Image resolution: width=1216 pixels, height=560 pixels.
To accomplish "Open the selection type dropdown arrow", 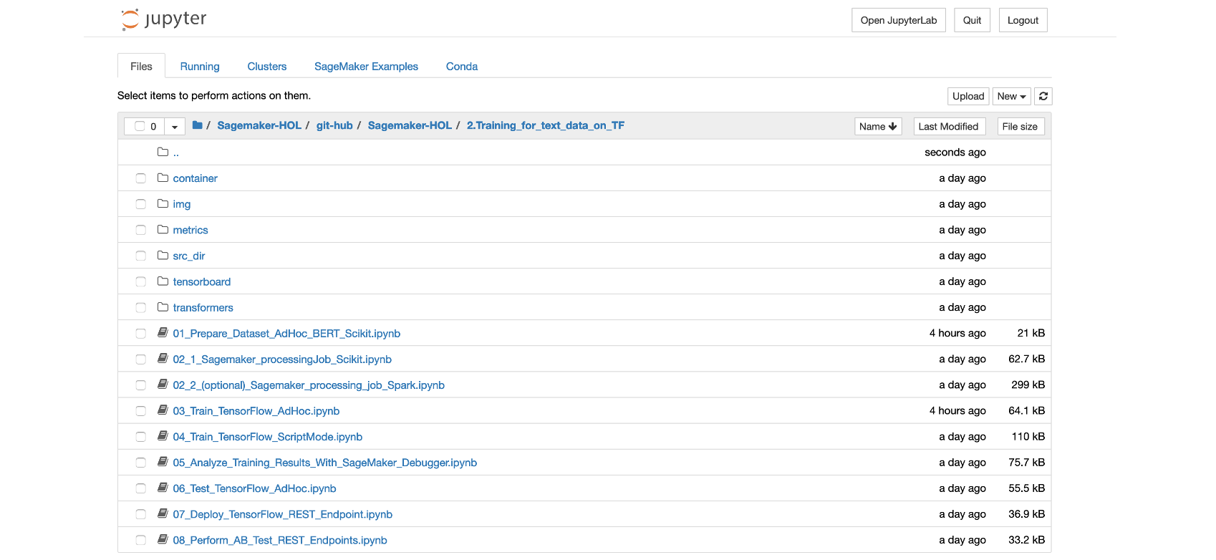I will [x=175, y=127].
